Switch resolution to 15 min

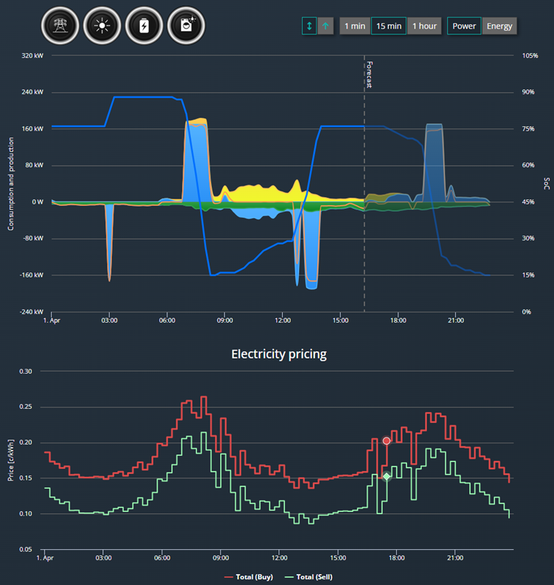point(389,26)
